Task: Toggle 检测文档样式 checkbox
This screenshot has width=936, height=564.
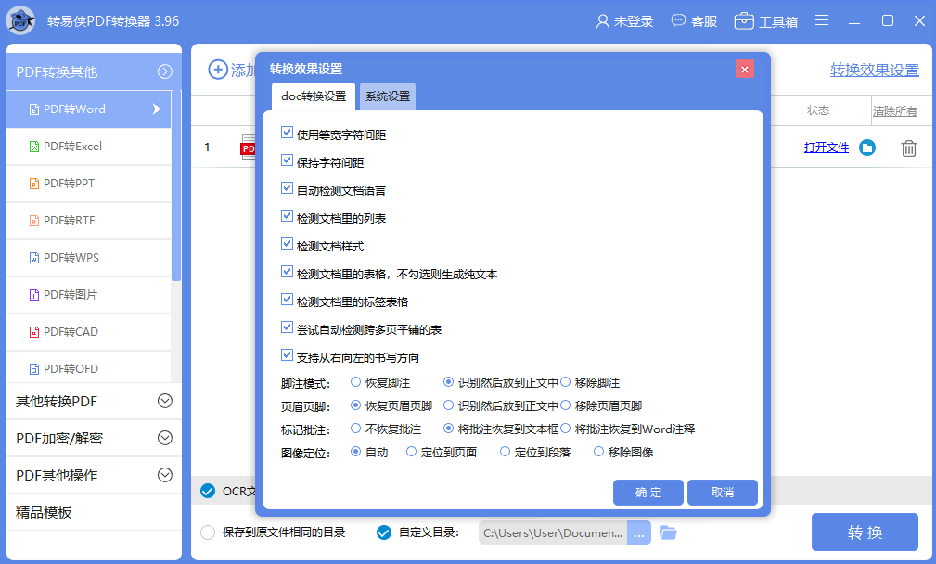Action: (287, 245)
